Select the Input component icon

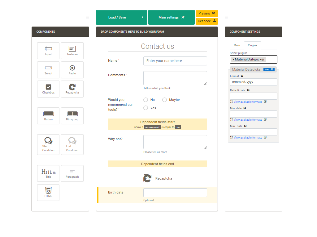click(48, 51)
